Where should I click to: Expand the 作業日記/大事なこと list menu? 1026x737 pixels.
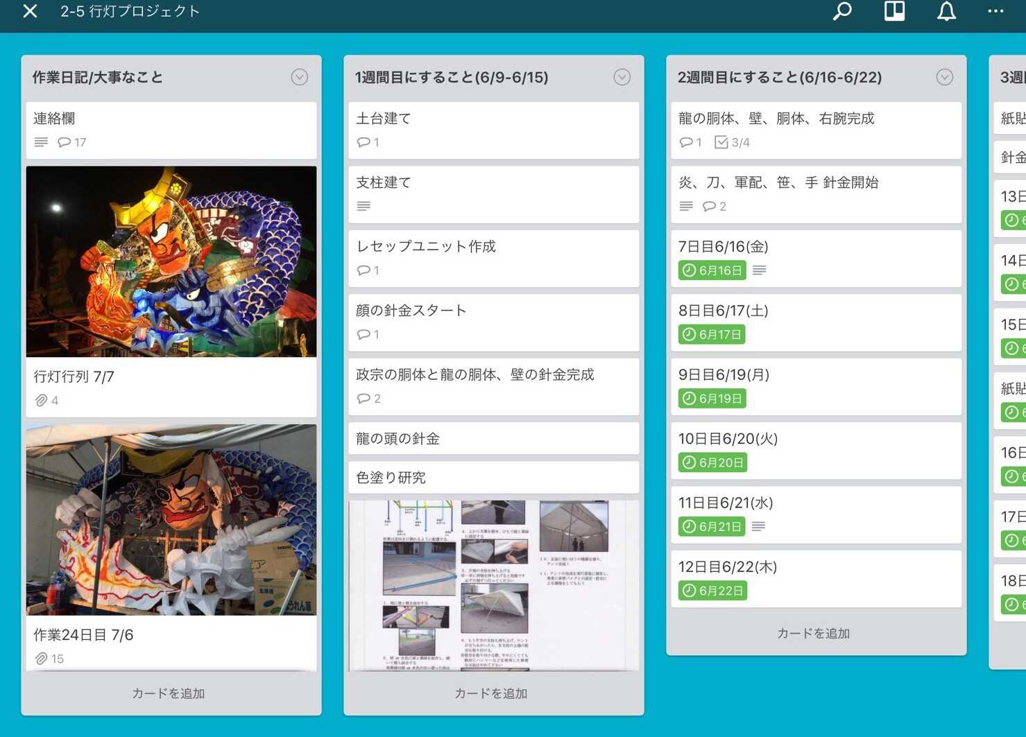300,77
